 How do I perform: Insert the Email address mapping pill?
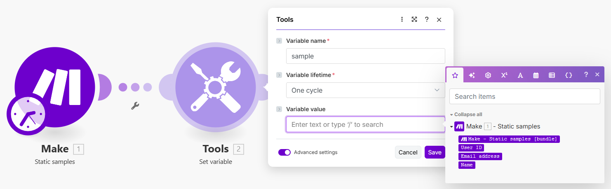coord(480,156)
